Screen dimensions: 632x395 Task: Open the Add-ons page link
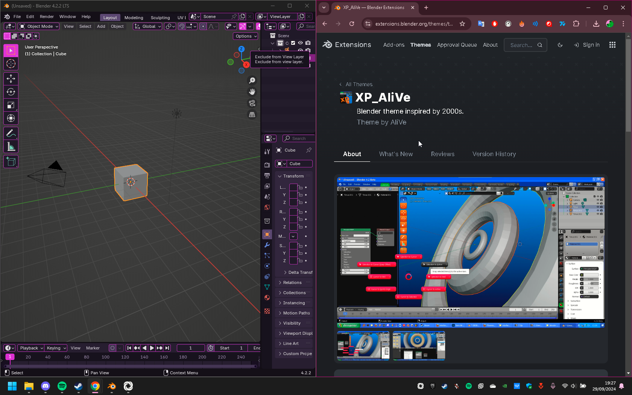pos(394,45)
